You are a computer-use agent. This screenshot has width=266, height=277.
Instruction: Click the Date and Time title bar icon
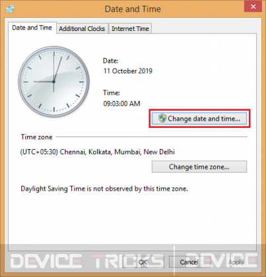click(x=10, y=9)
